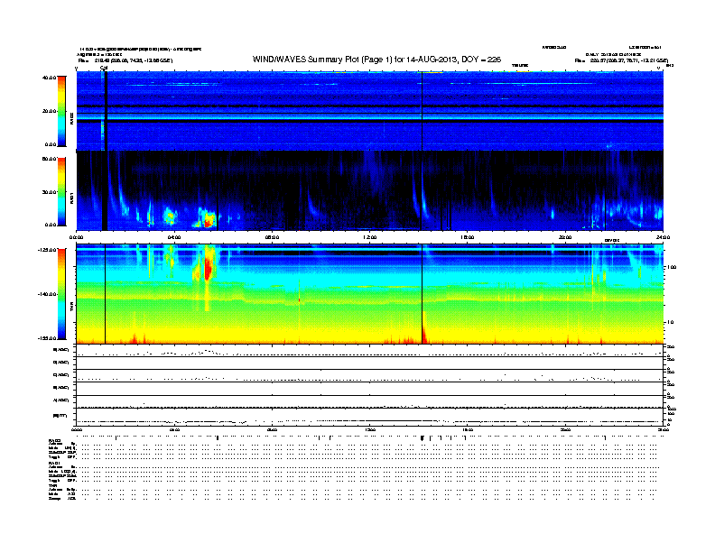Click the Cal marker label above the RAD2 panel
Viewport: 715px width, 552px height.
(104, 68)
